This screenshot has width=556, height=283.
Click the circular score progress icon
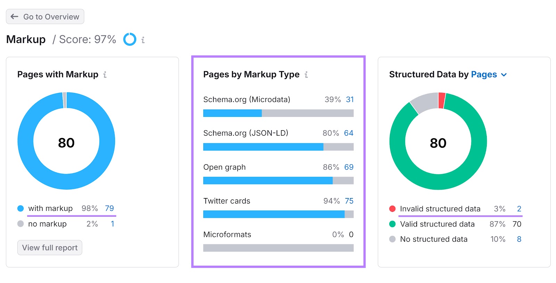point(130,40)
